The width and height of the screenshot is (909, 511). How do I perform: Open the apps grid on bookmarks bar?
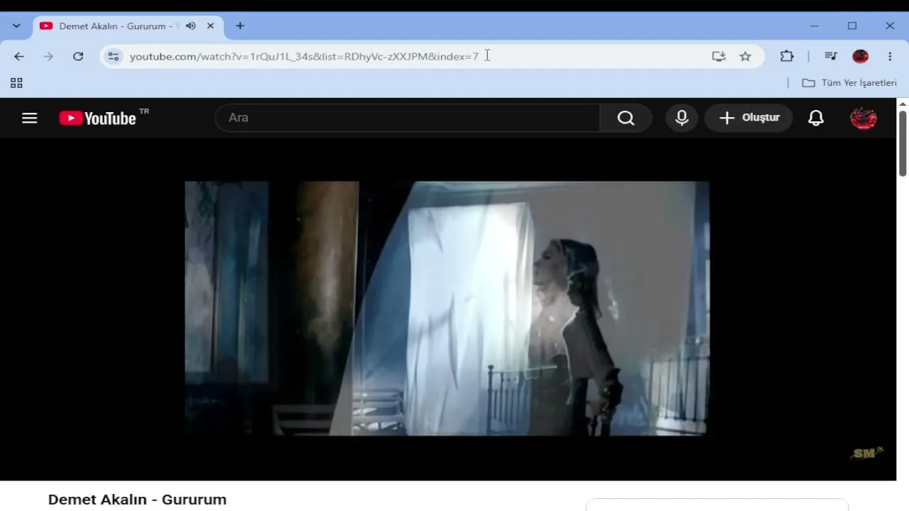[x=16, y=83]
